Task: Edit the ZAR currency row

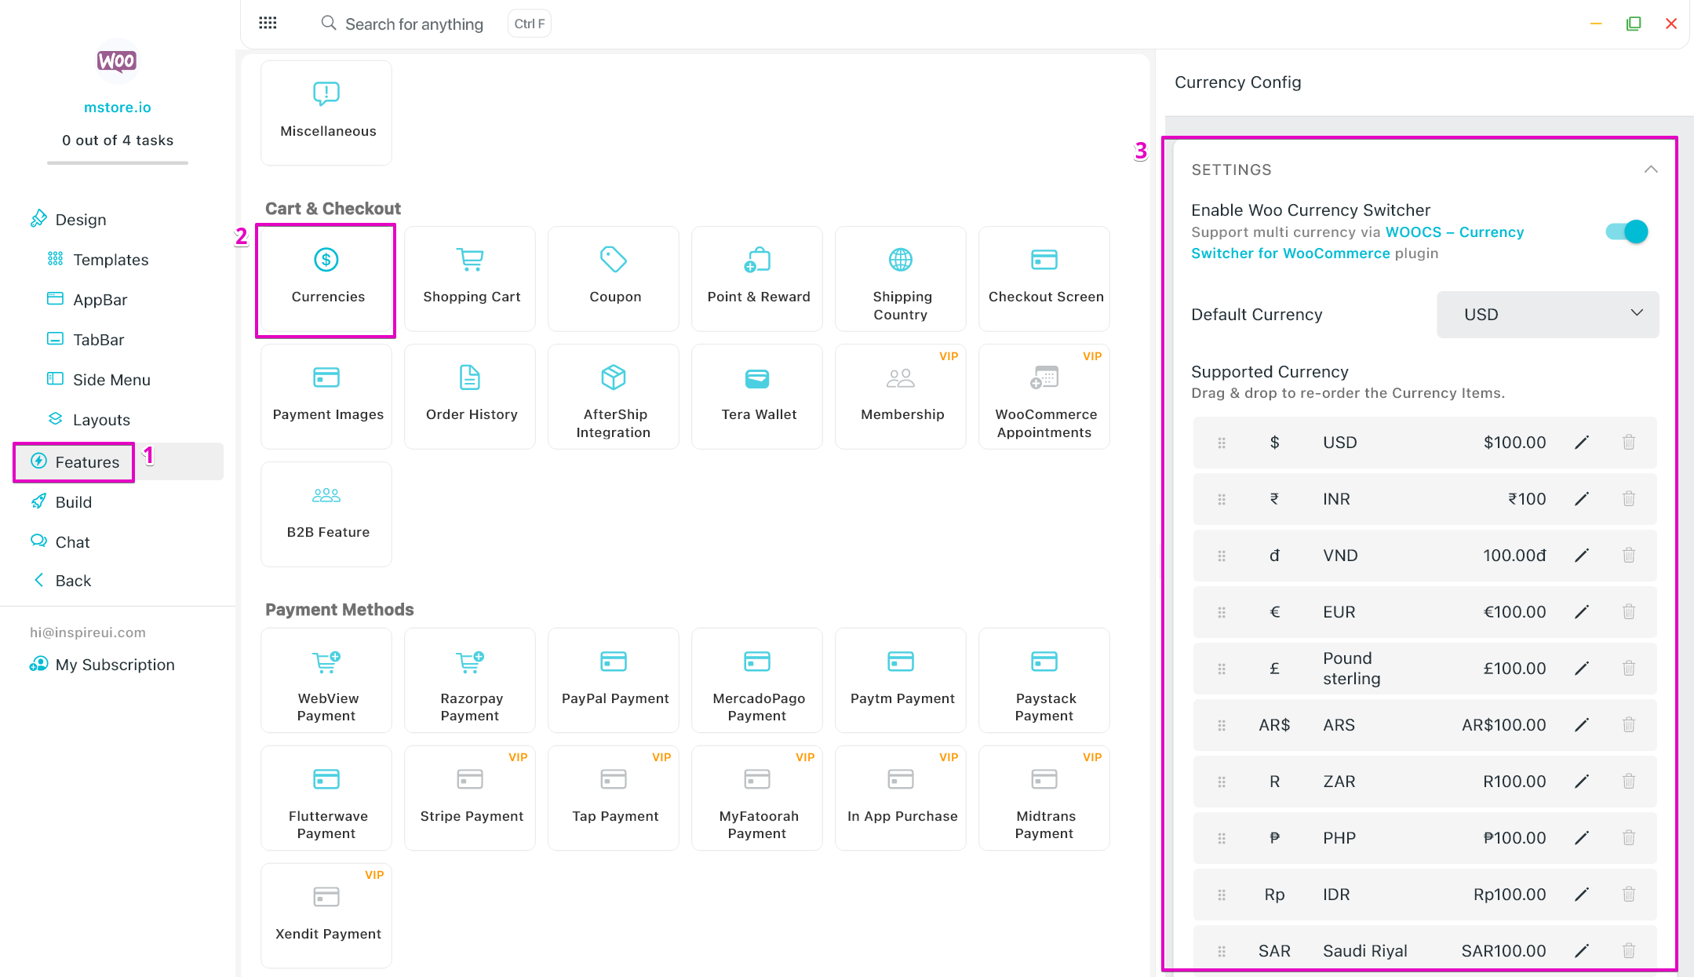Action: pos(1582,782)
